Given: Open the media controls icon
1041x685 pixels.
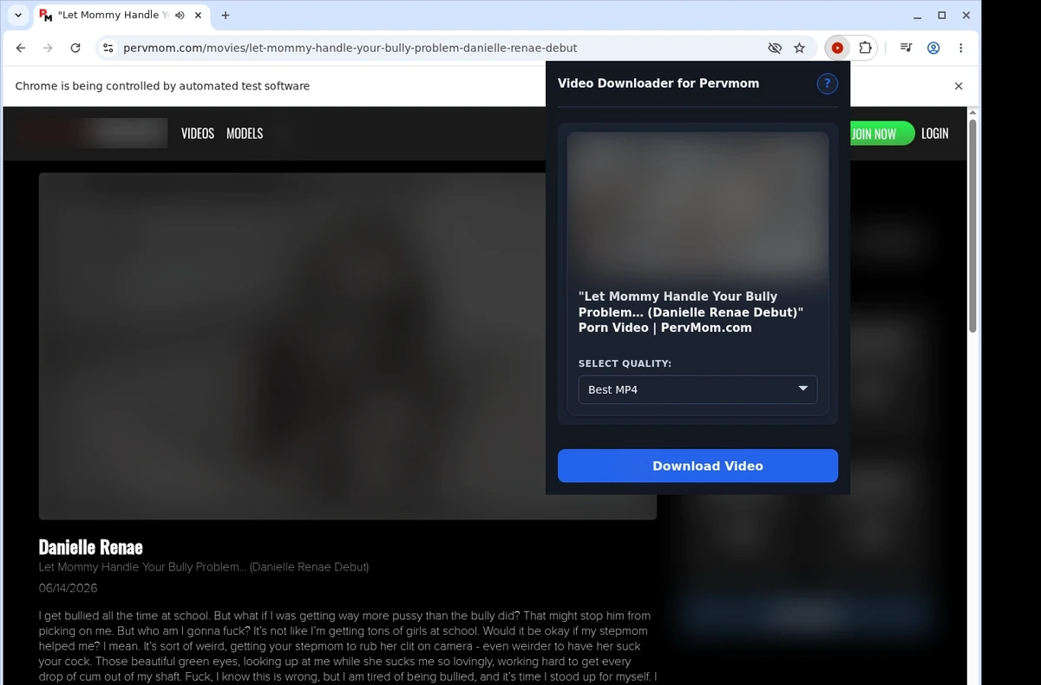Looking at the screenshot, I should (x=906, y=49).
